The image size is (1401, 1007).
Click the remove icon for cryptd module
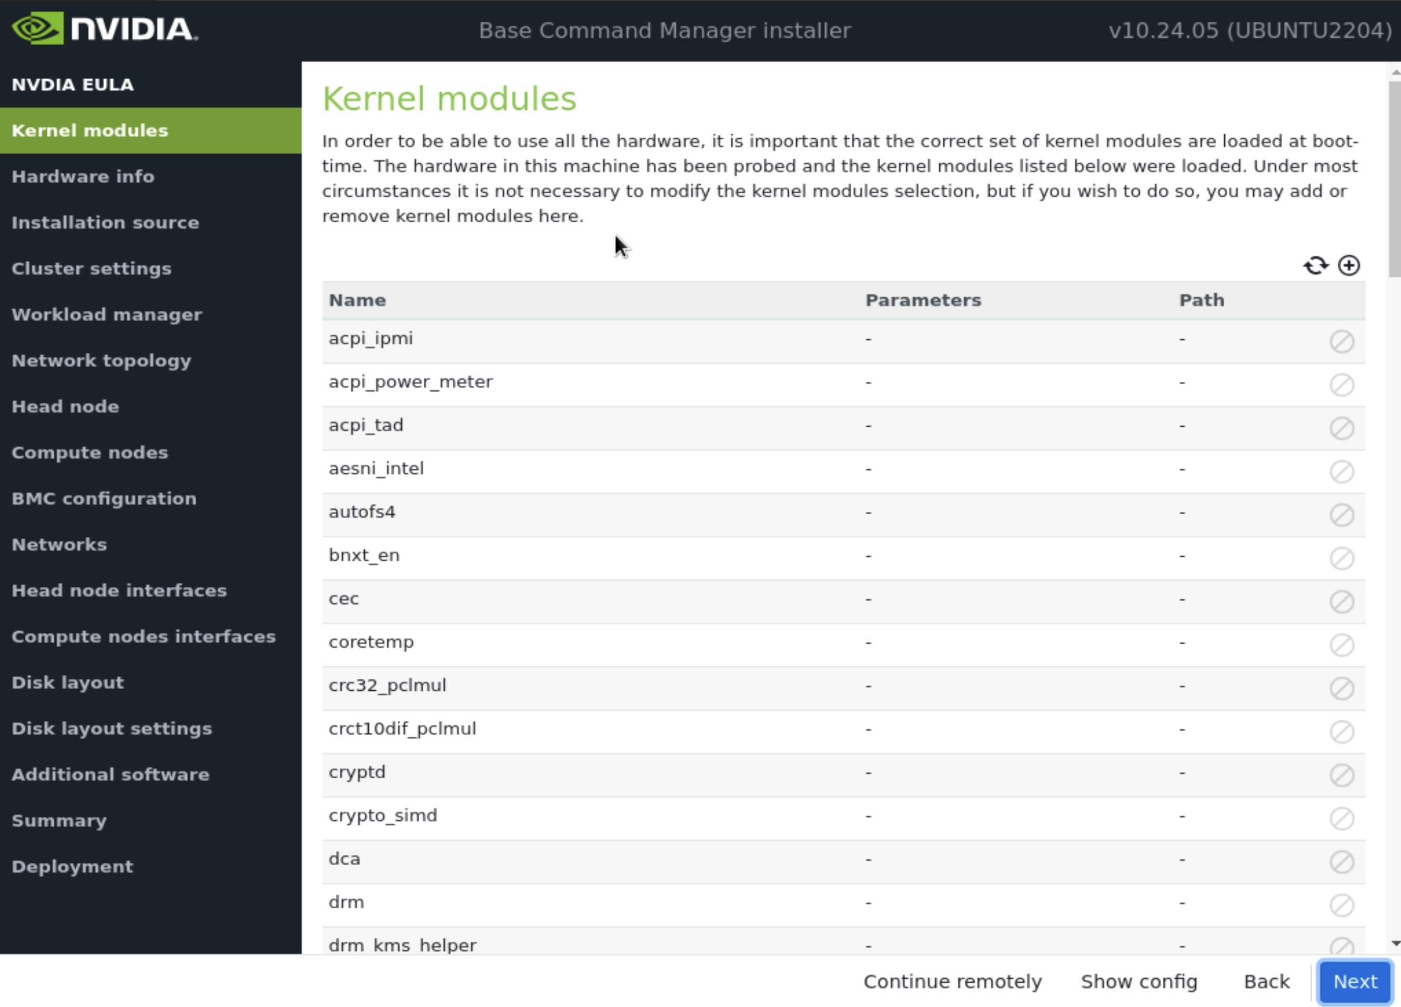click(x=1342, y=774)
